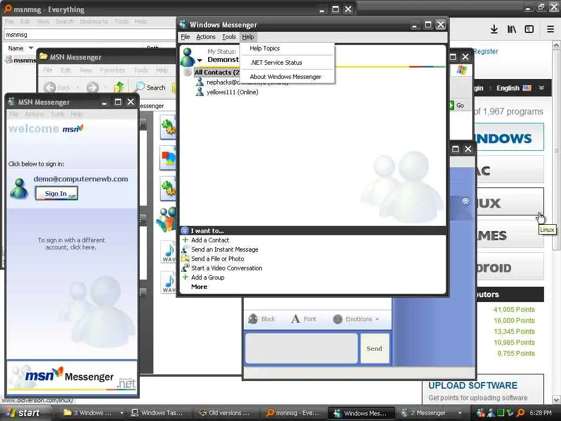Click the yellows111 contact buddy icon
561x421 pixels.
[199, 92]
